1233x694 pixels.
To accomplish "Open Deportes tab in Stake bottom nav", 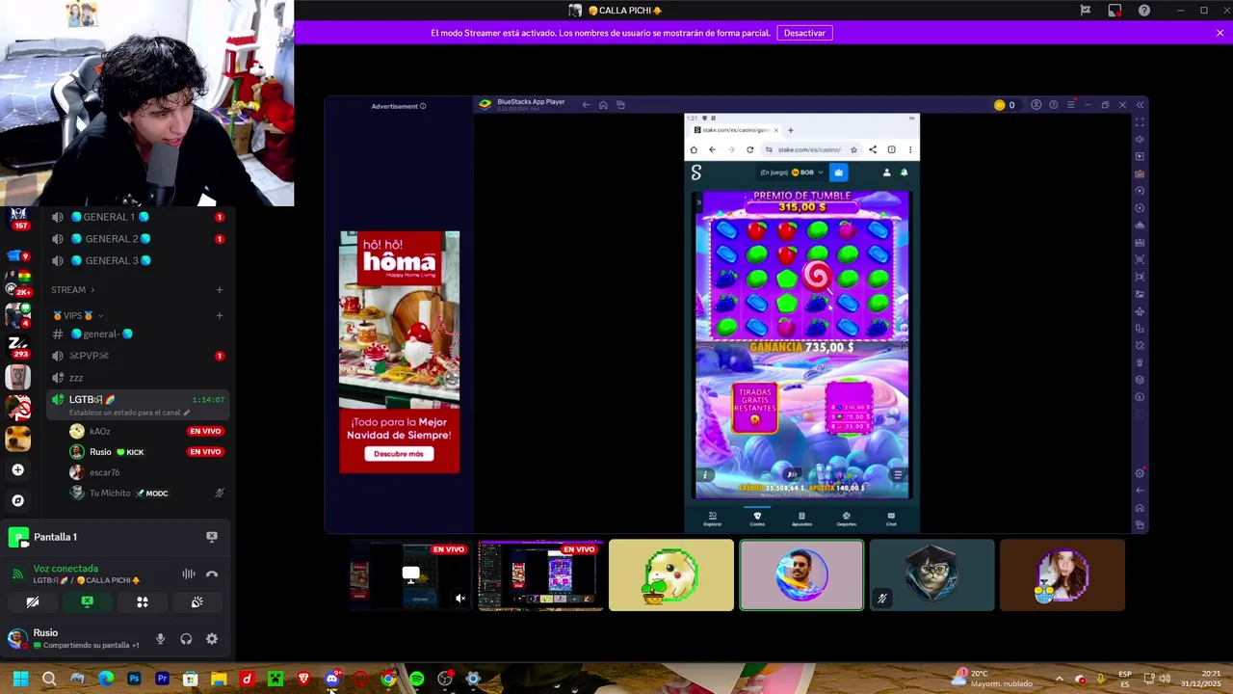I will tap(846, 519).
